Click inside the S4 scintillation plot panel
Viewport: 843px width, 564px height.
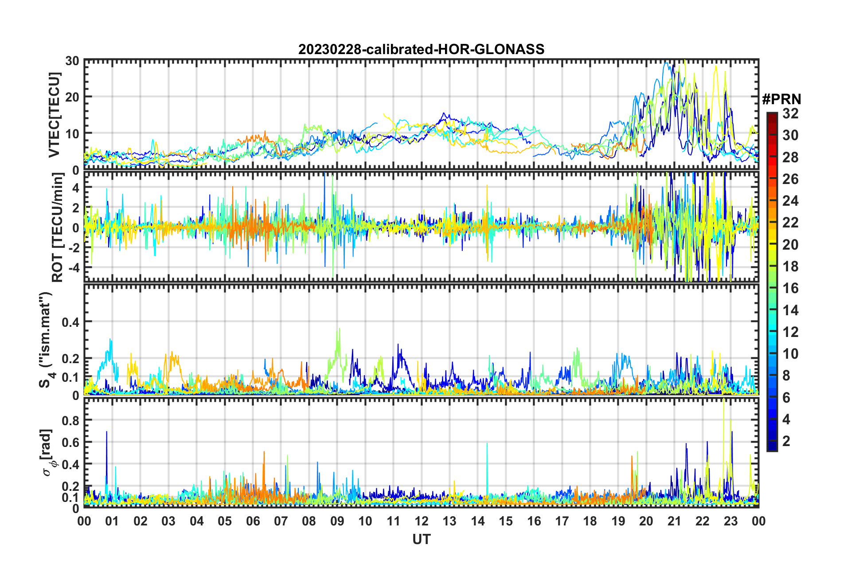point(421,339)
